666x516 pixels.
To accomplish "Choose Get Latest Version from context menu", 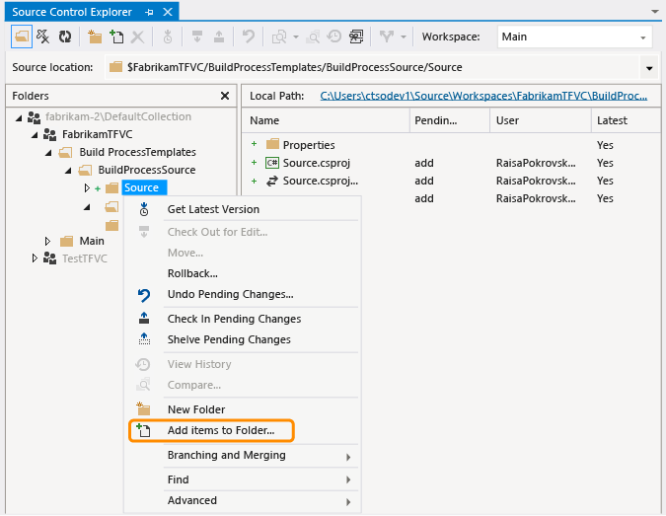I will pos(242,209).
